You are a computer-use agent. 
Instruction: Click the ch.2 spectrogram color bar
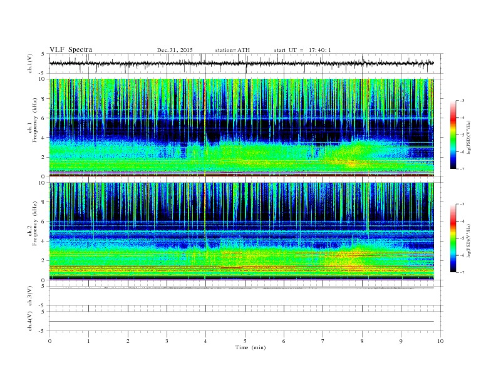[453, 238]
